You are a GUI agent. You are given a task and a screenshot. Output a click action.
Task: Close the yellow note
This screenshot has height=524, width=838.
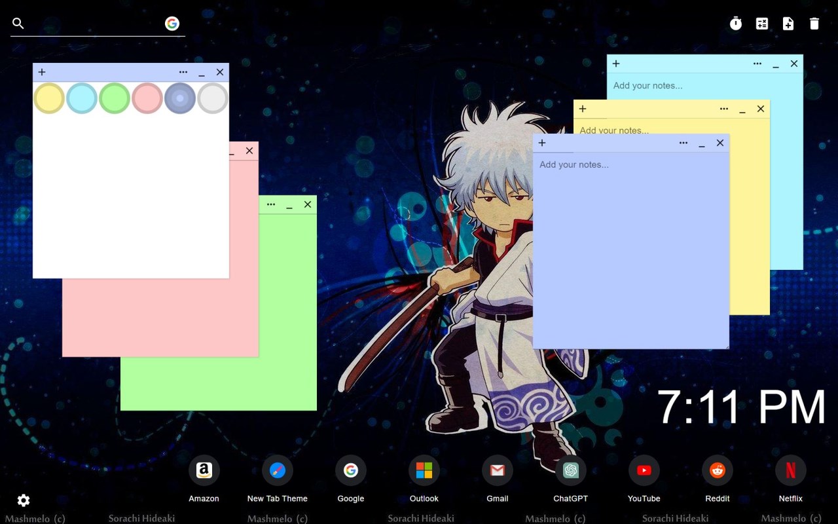tap(761, 109)
